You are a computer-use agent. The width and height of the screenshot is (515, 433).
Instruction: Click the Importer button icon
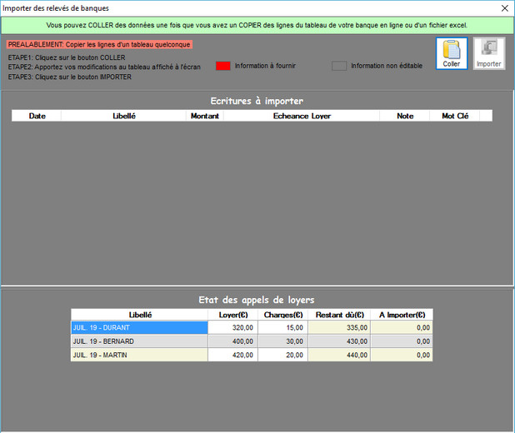click(488, 53)
